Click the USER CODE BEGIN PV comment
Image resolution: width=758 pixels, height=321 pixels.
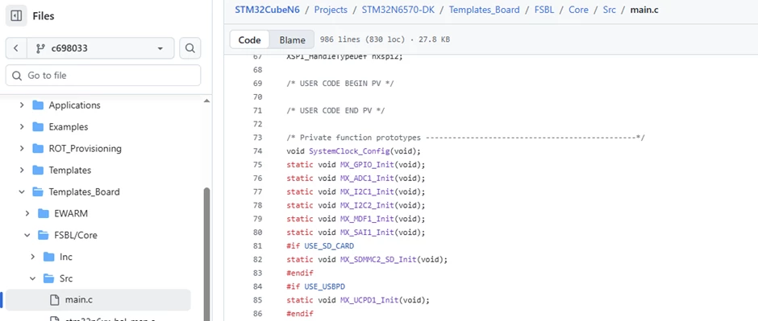(x=340, y=84)
